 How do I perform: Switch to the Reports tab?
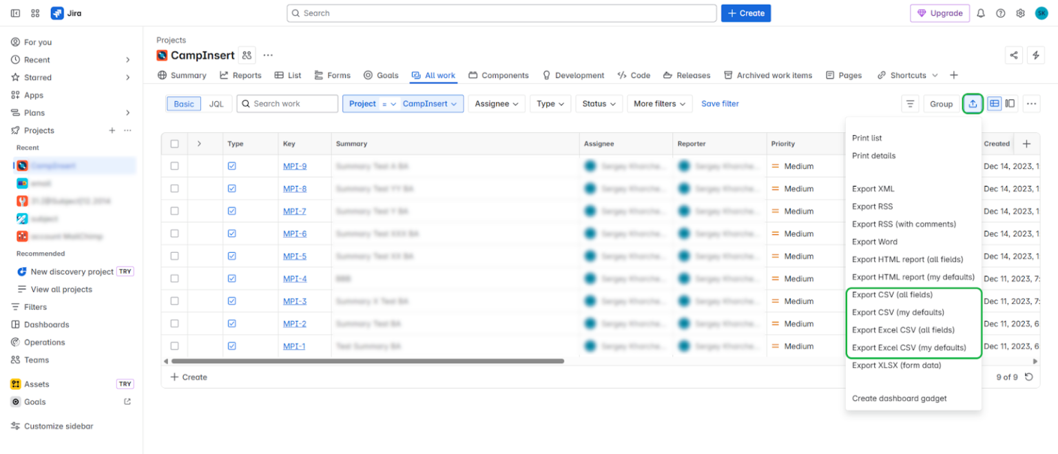[240, 75]
